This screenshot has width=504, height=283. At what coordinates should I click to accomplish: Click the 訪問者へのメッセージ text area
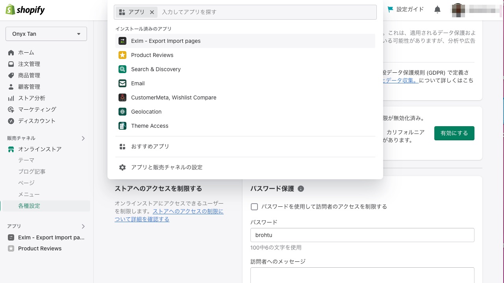(362, 275)
